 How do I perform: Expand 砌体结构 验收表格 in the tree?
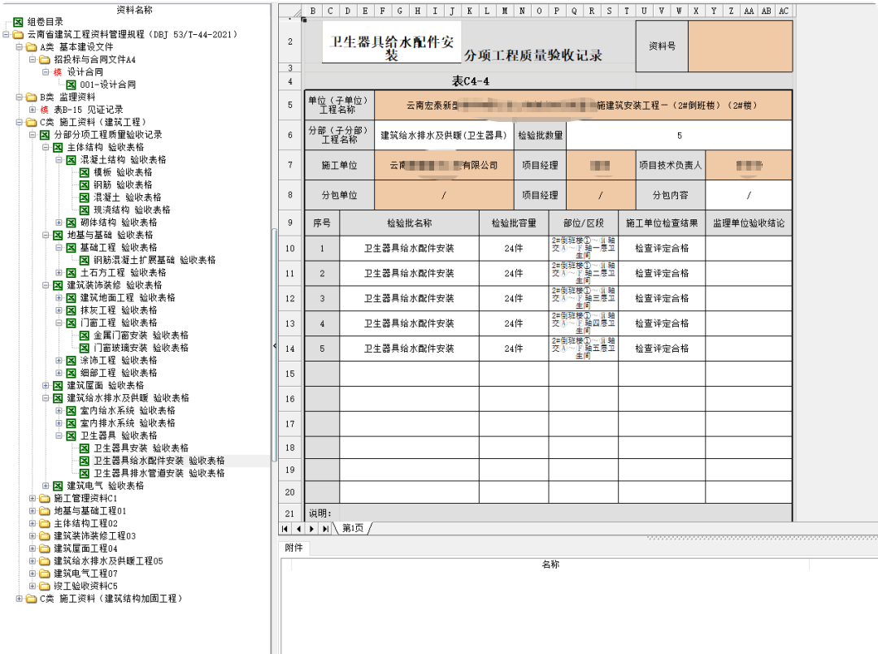[59, 223]
